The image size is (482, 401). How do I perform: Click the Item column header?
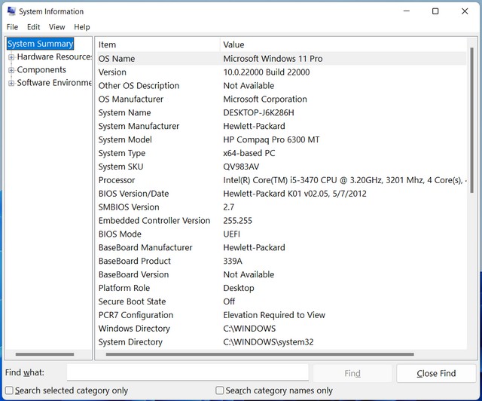[158, 44]
